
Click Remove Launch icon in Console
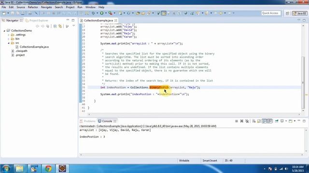(x=241, y=121)
